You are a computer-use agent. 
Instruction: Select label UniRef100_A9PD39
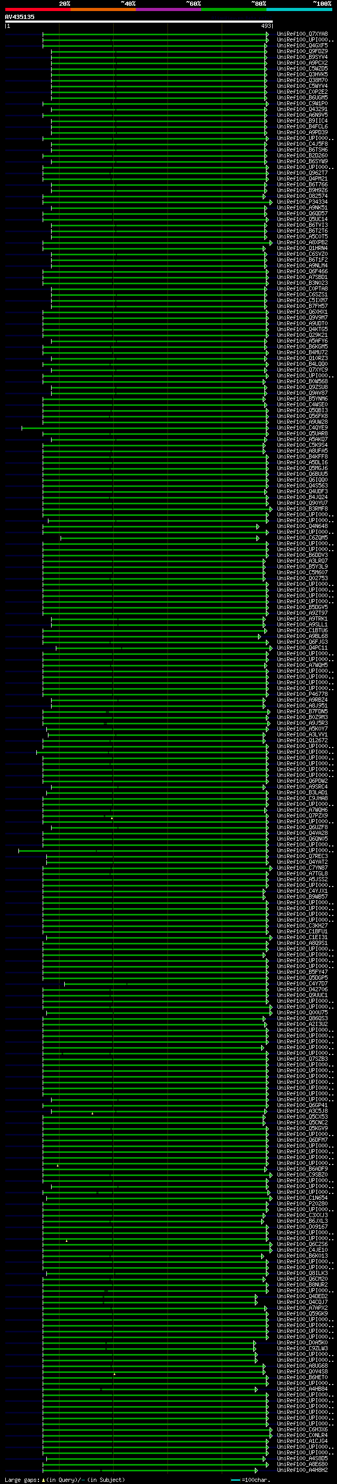(302, 133)
